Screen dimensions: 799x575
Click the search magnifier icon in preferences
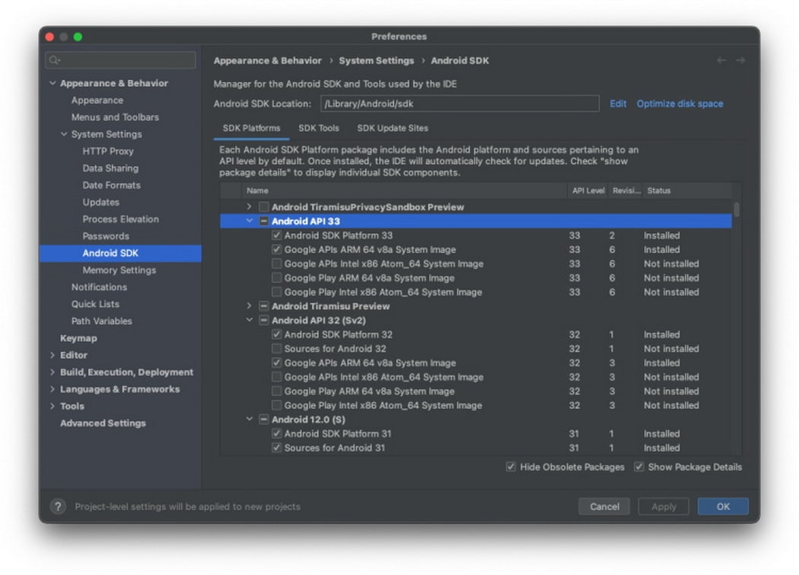[x=54, y=60]
